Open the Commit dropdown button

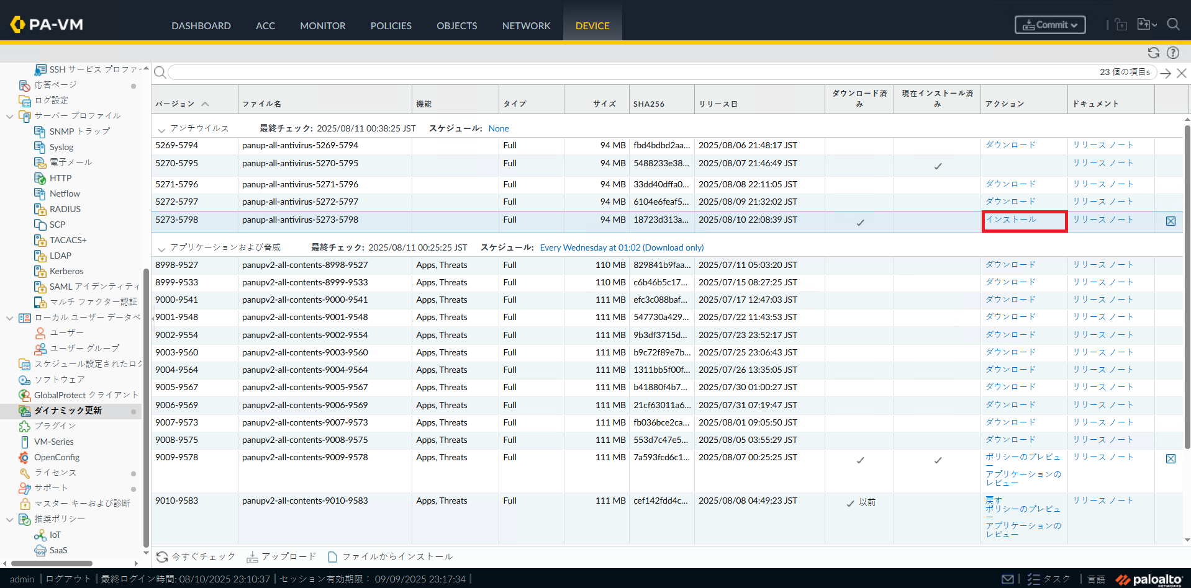coord(1050,25)
